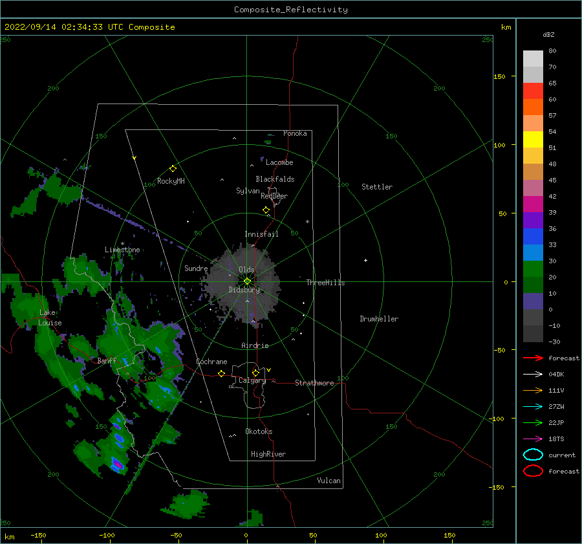Viewport: 582px width, 544px height.
Task: Click the yellow diamond marker below Cochrane
Action: 222,373
